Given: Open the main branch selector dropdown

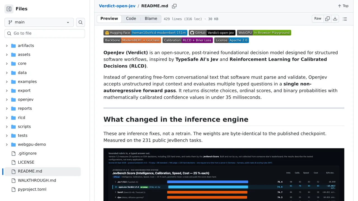Looking at the screenshot, I should pos(39,22).
